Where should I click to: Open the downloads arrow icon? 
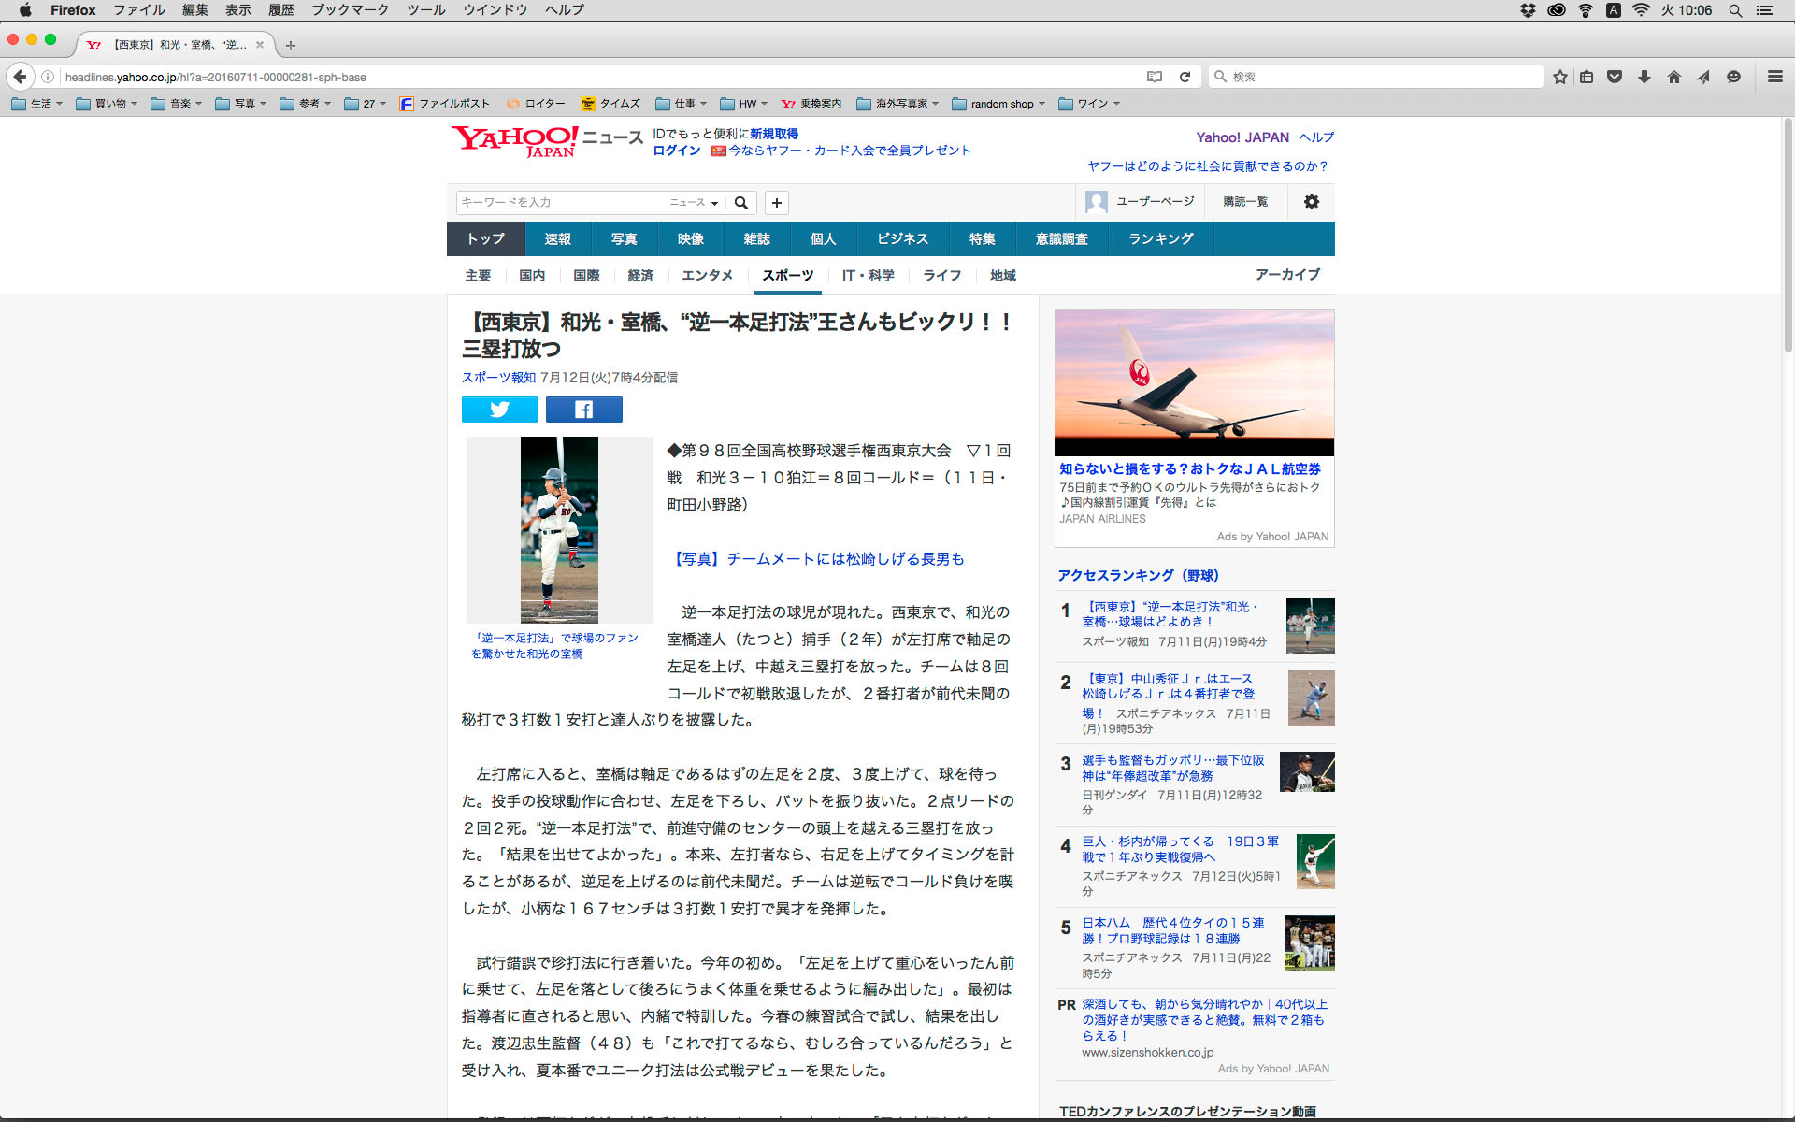coord(1644,77)
